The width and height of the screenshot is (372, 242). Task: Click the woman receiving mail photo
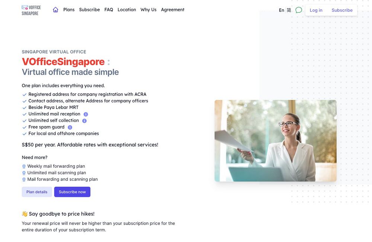(275, 141)
